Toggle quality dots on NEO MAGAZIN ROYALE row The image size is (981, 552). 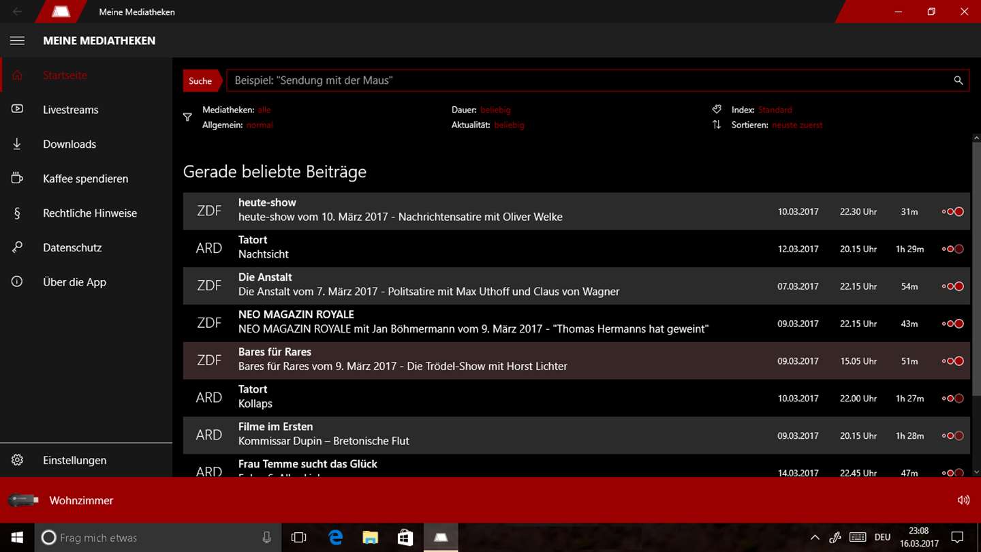tap(953, 324)
